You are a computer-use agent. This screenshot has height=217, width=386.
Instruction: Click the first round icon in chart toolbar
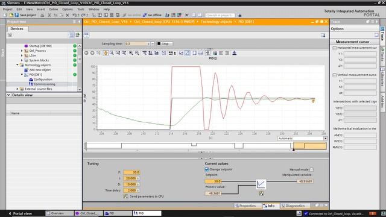[86, 53]
